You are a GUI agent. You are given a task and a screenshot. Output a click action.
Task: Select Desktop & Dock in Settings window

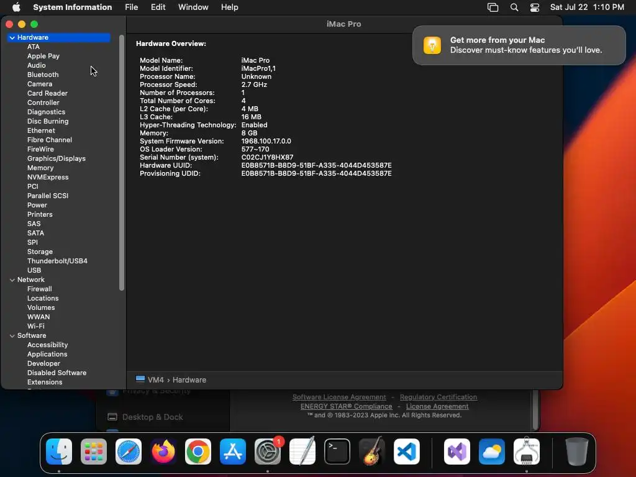pyautogui.click(x=153, y=417)
